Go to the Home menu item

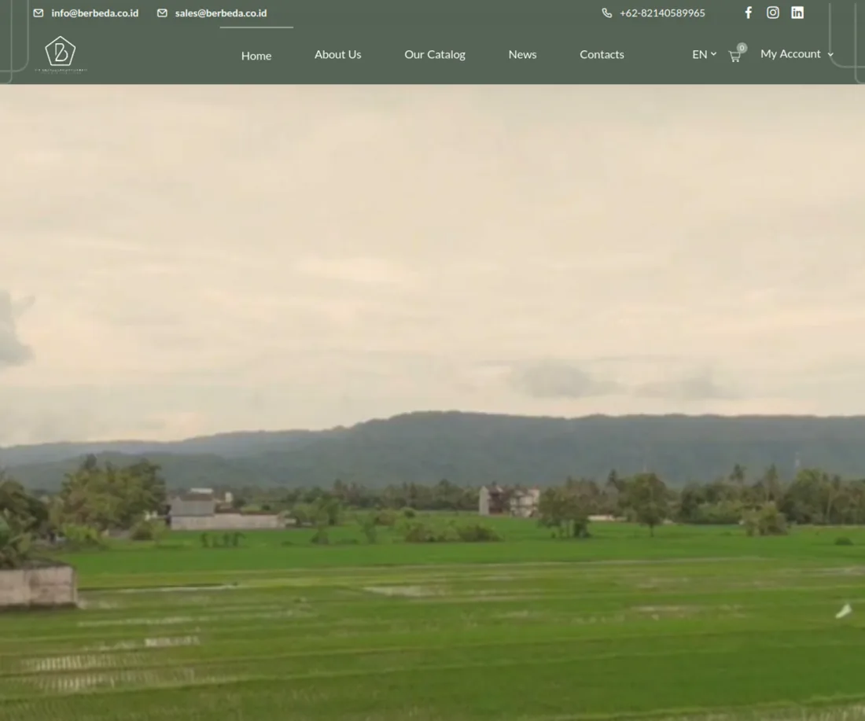click(x=256, y=56)
